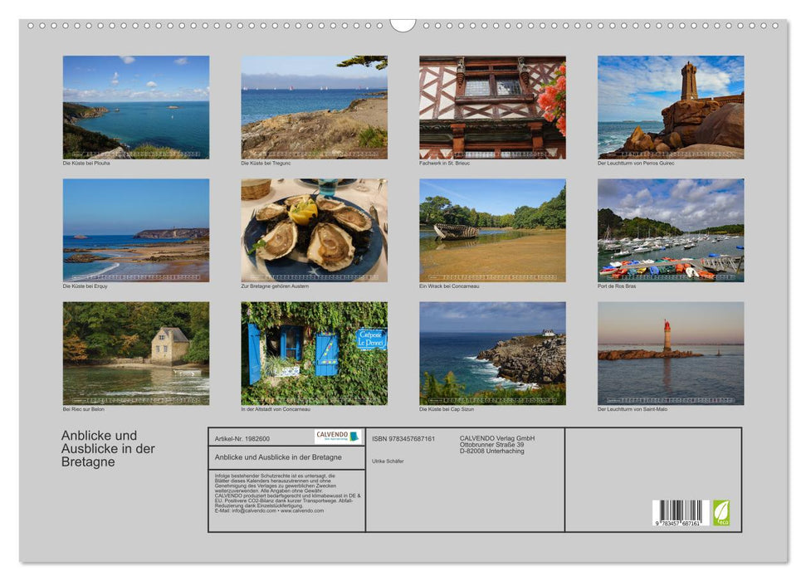Click the green eco leaf icon

[721, 512]
